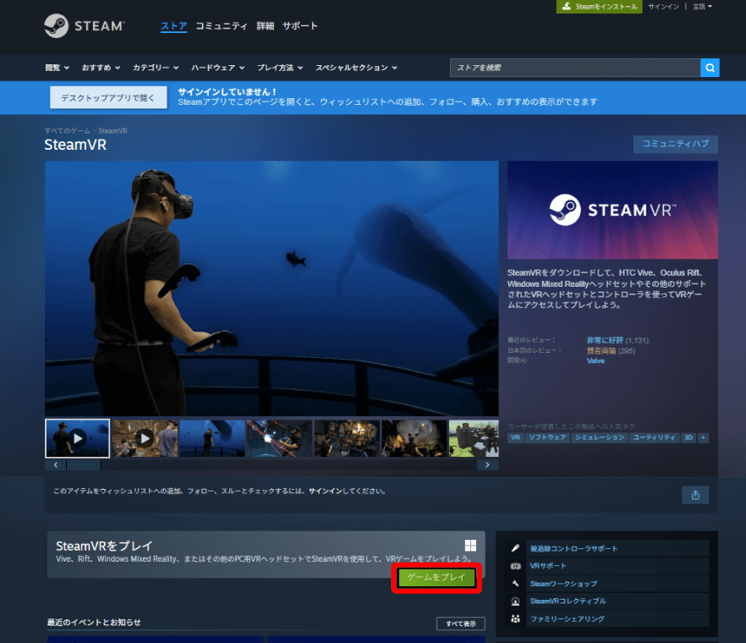Click the thumbnail strip scrollbar handle

coord(84,465)
